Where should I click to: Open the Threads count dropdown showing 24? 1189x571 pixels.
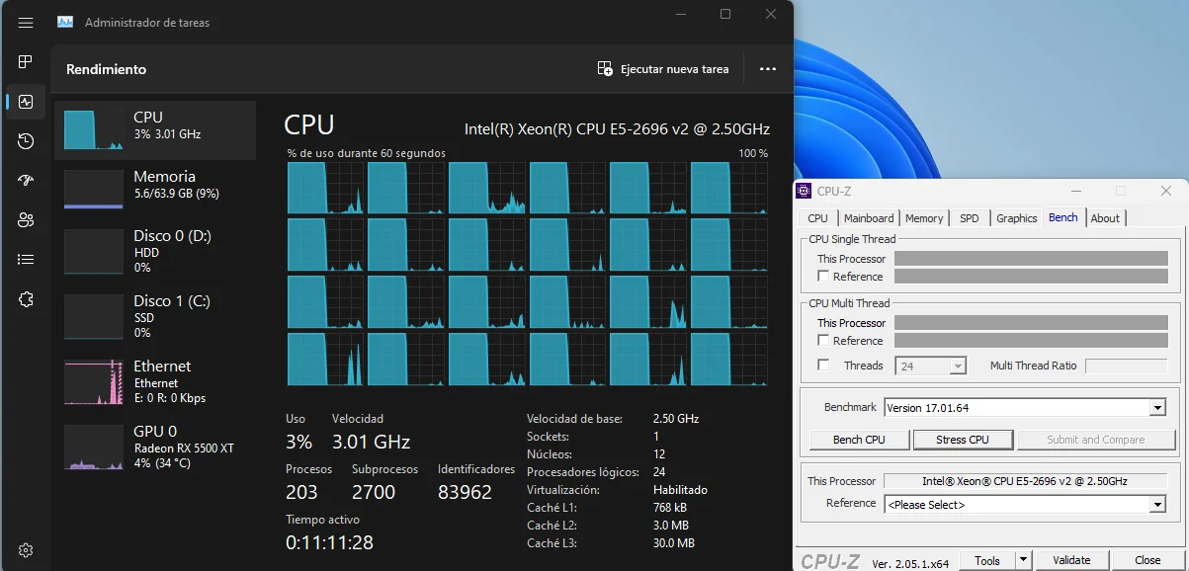[930, 366]
